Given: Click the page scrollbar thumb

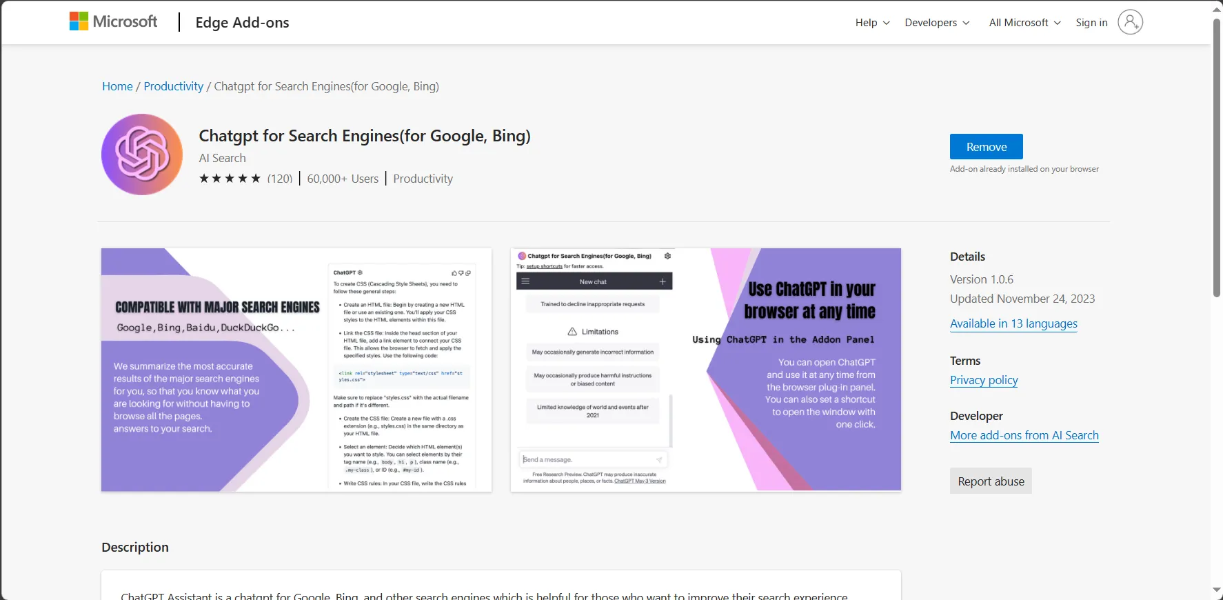Looking at the screenshot, I should click(x=1217, y=159).
